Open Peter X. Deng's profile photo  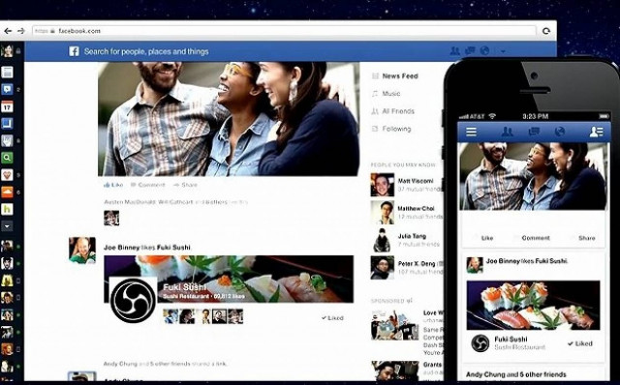point(382,268)
